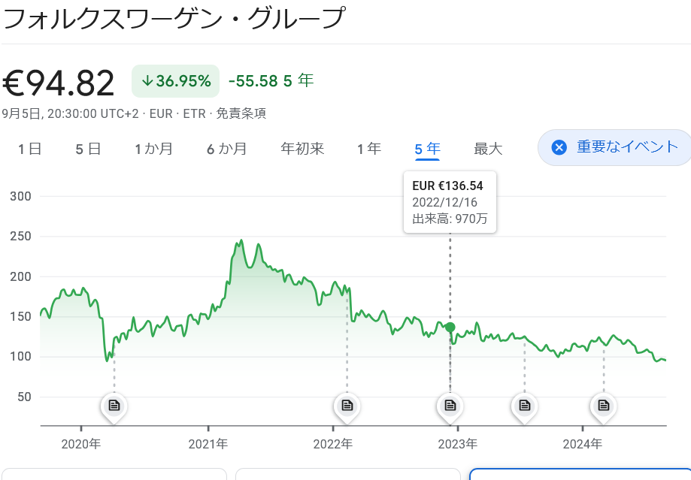Click the rightmost event marker above 2024年
Image resolution: width=691 pixels, height=480 pixels.
[602, 406]
